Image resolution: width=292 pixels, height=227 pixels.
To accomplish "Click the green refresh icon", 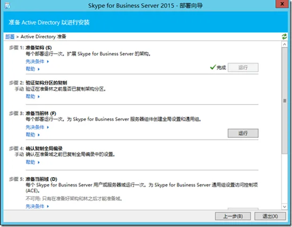I will pos(284,37).
